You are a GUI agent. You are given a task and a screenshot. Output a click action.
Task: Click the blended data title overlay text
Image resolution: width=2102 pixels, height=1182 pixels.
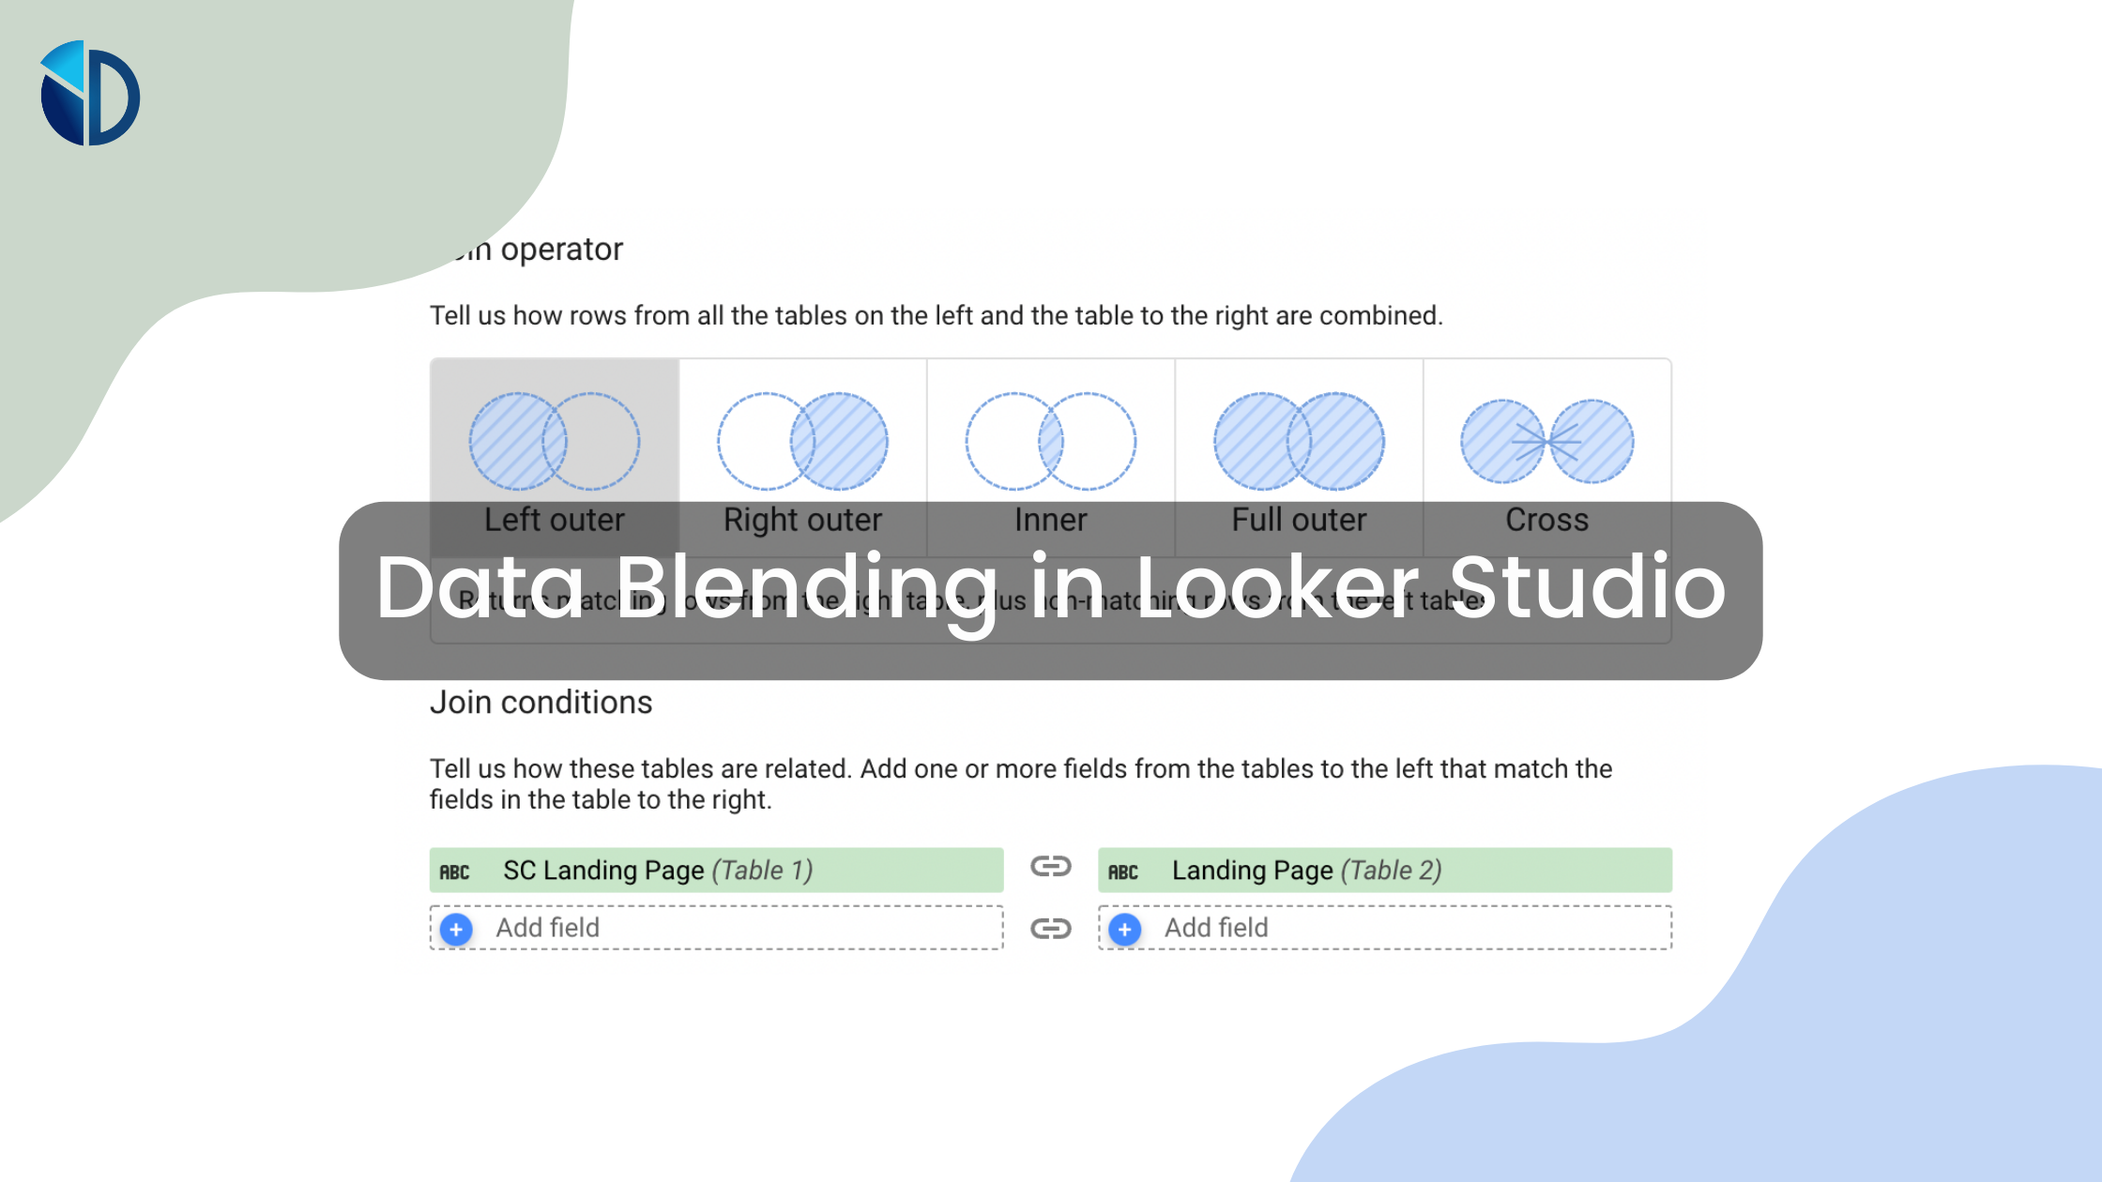(1051, 587)
